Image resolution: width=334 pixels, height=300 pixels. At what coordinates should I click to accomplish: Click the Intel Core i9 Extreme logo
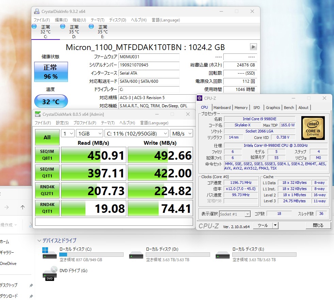pyautogui.click(x=313, y=128)
